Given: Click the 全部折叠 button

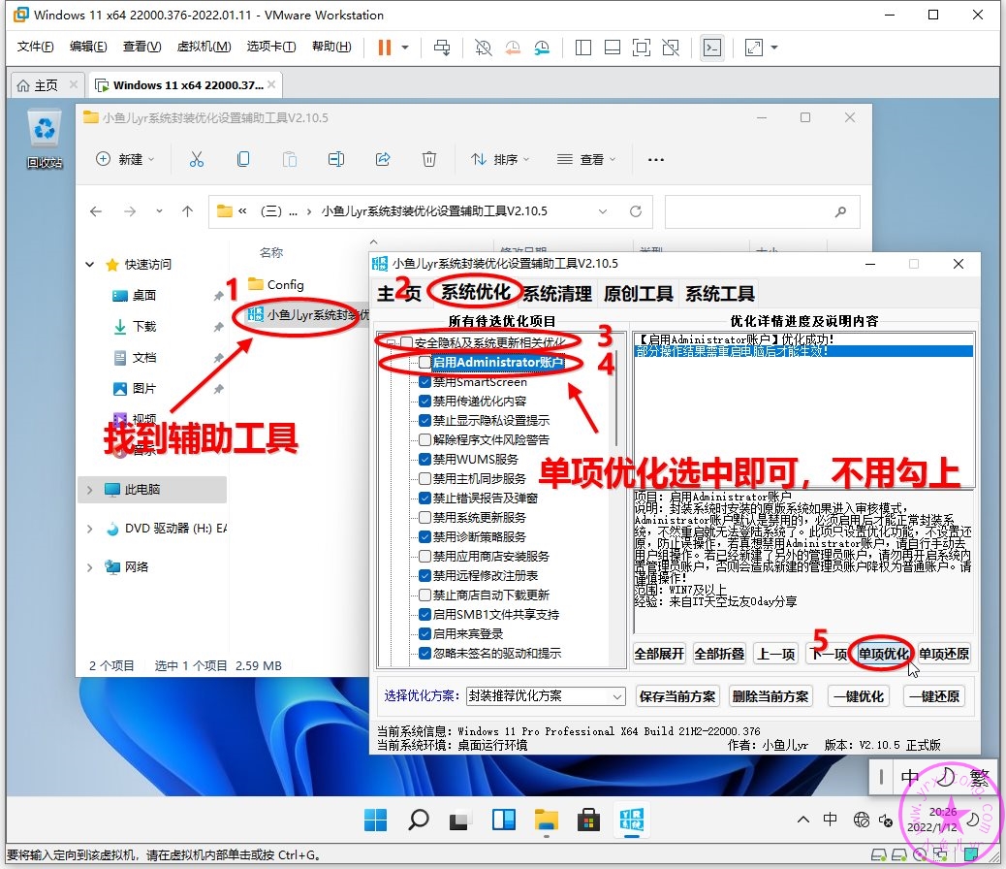Looking at the screenshot, I should click(719, 654).
